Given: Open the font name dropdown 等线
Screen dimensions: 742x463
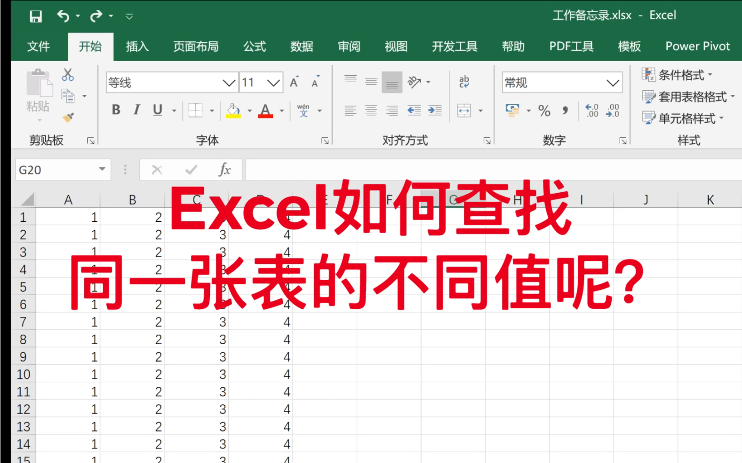Looking at the screenshot, I should 229,83.
